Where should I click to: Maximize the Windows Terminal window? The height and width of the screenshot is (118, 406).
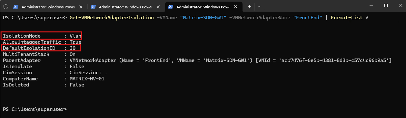tap(386, 5)
